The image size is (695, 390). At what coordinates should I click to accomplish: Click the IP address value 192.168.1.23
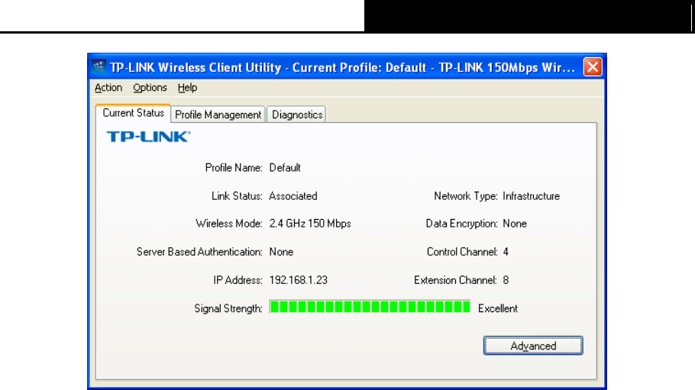click(299, 280)
